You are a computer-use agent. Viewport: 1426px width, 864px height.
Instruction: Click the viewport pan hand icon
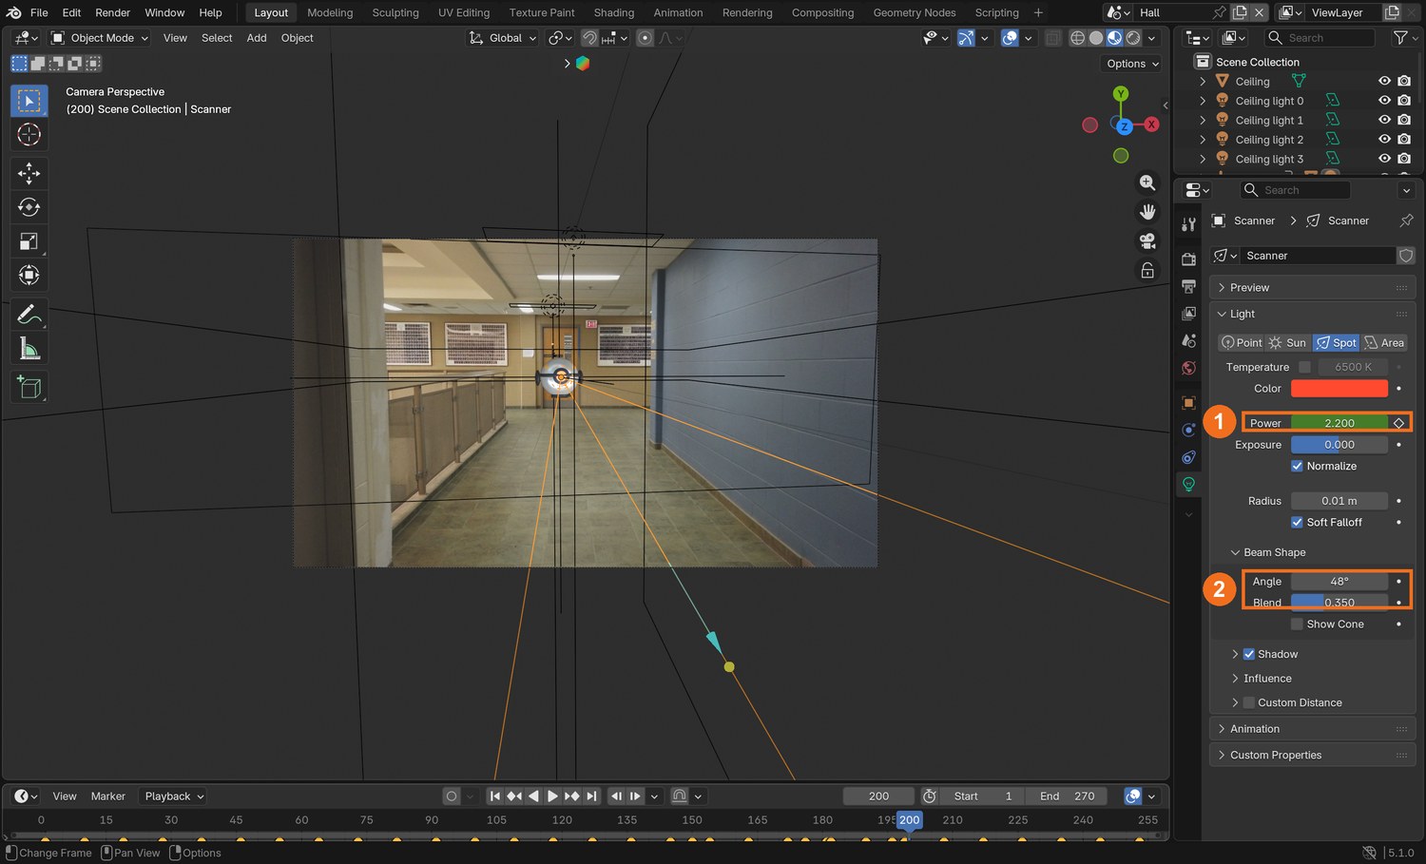click(1147, 211)
